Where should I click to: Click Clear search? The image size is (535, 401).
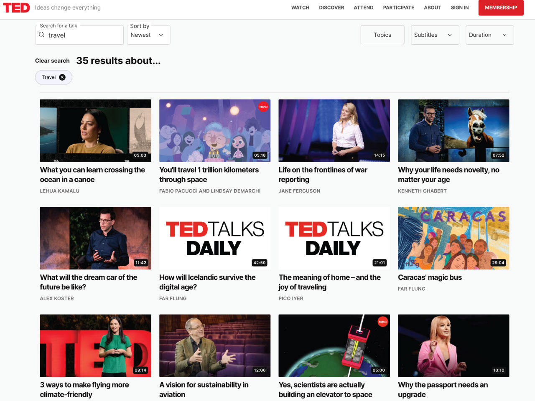click(x=52, y=61)
